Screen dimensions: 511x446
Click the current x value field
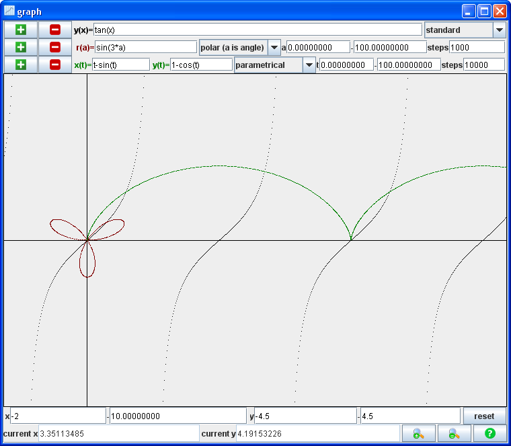point(119,434)
